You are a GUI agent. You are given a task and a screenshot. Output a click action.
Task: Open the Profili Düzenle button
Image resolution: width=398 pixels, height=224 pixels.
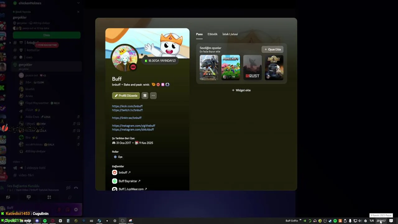[126, 96]
